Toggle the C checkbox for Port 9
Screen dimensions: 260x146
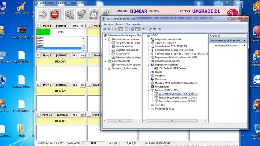pyautogui.click(x=38, y=85)
